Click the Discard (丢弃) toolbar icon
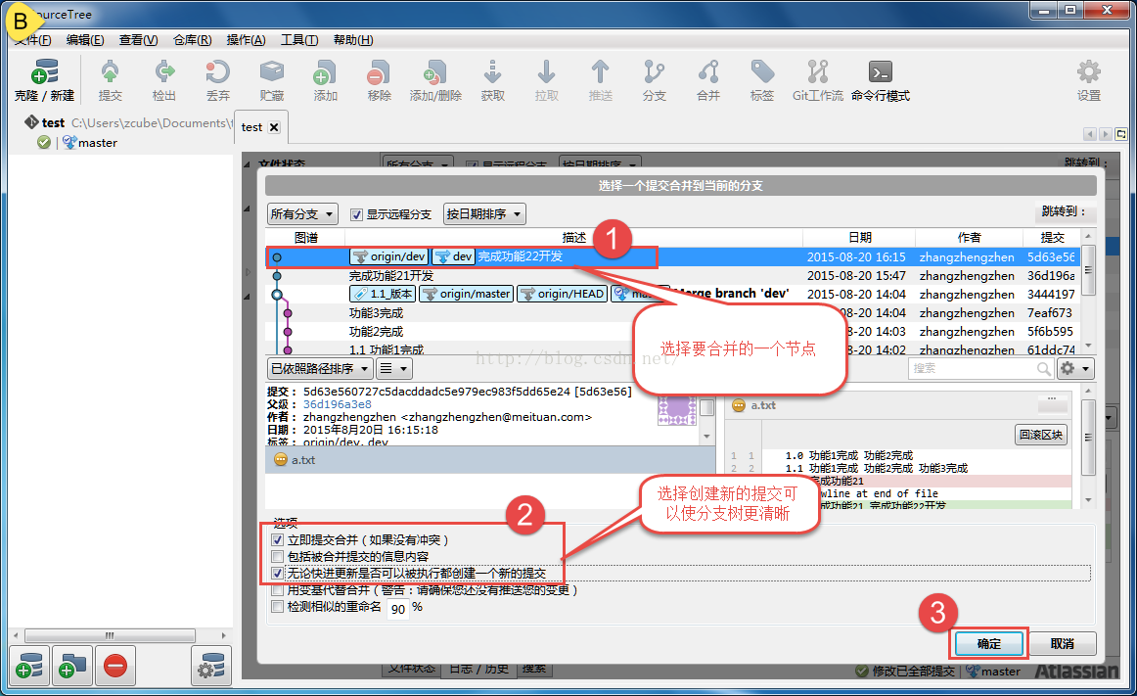The image size is (1137, 696). [217, 80]
